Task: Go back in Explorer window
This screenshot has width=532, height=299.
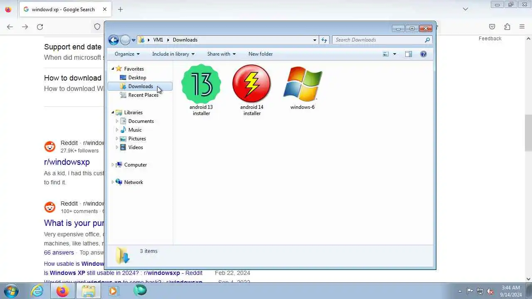Action: [113, 40]
